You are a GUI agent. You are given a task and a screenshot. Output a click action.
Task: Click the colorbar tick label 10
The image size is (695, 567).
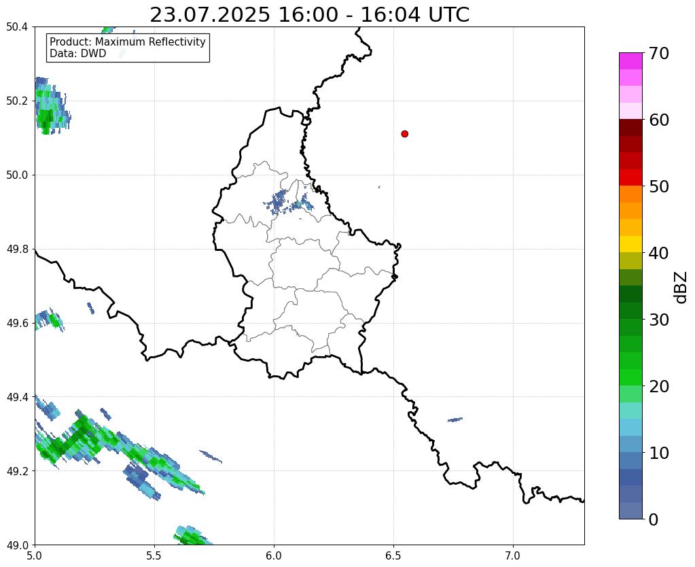pos(659,453)
